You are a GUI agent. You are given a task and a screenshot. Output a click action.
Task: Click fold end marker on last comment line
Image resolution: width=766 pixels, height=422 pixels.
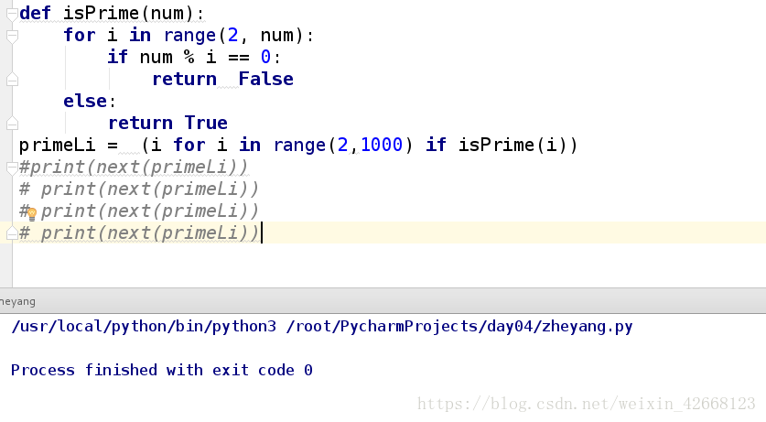tap(12, 233)
